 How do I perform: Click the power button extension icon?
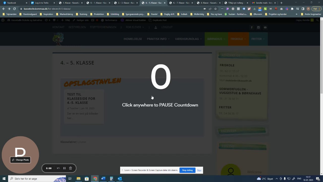point(233,9)
